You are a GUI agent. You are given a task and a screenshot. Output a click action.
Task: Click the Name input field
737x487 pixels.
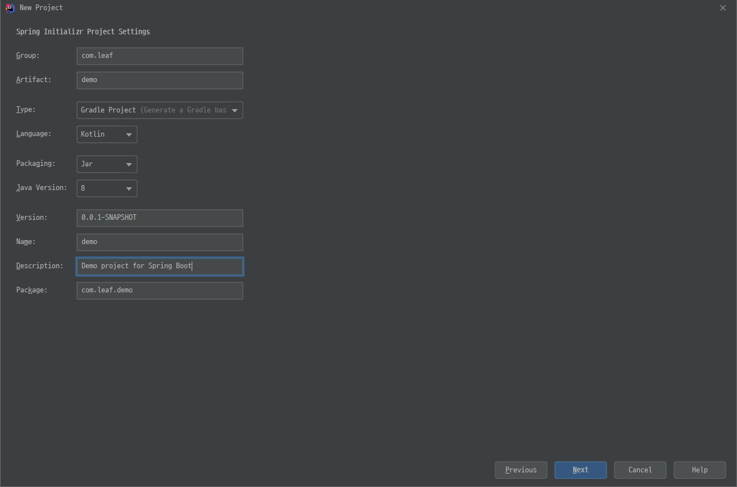(160, 242)
